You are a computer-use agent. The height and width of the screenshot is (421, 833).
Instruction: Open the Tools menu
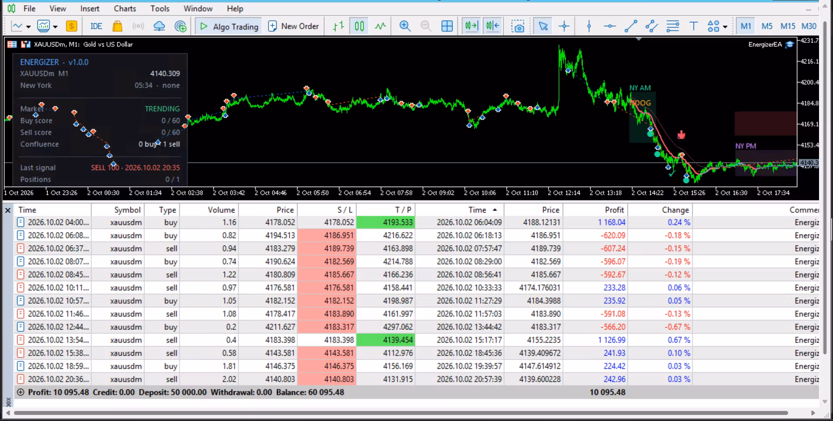coord(160,9)
